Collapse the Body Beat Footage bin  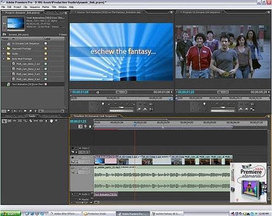[x=4, y=59]
